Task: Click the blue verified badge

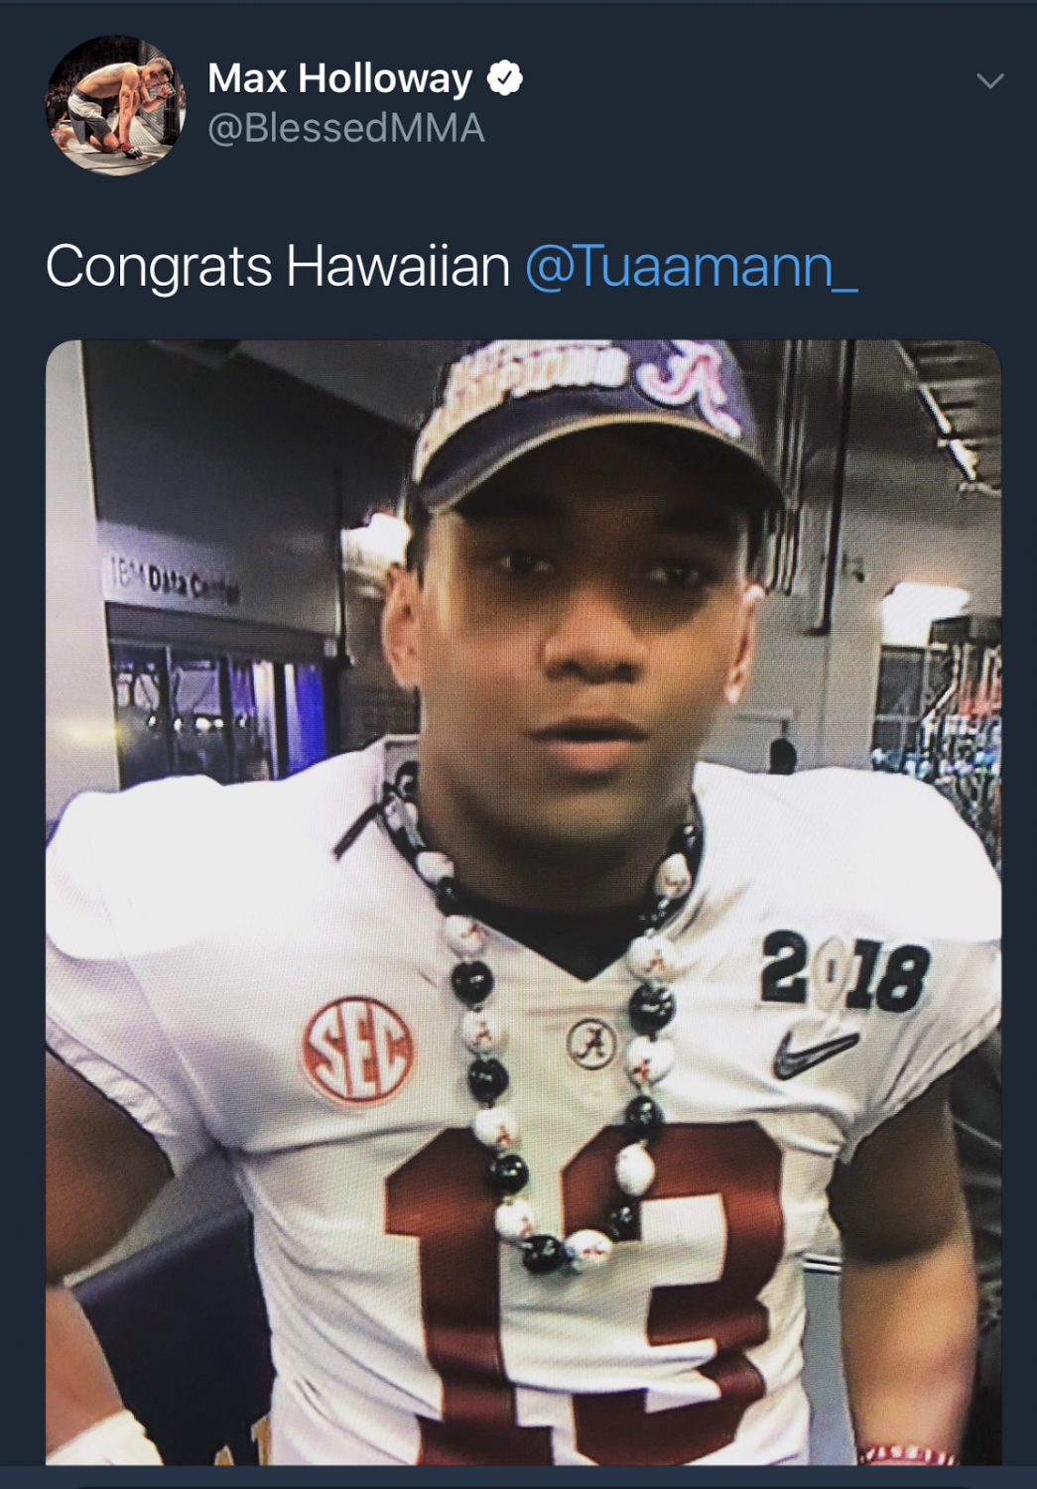Action: [505, 77]
